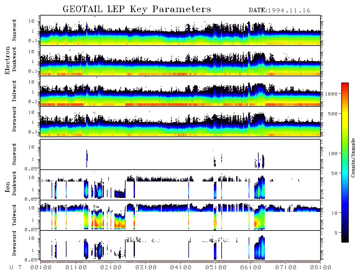The image size is (355, 273).
Task: Click the "01:00" time tick label
Action: pos(76,267)
